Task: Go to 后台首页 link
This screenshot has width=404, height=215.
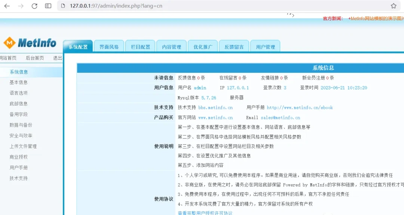Action: tap(35, 58)
